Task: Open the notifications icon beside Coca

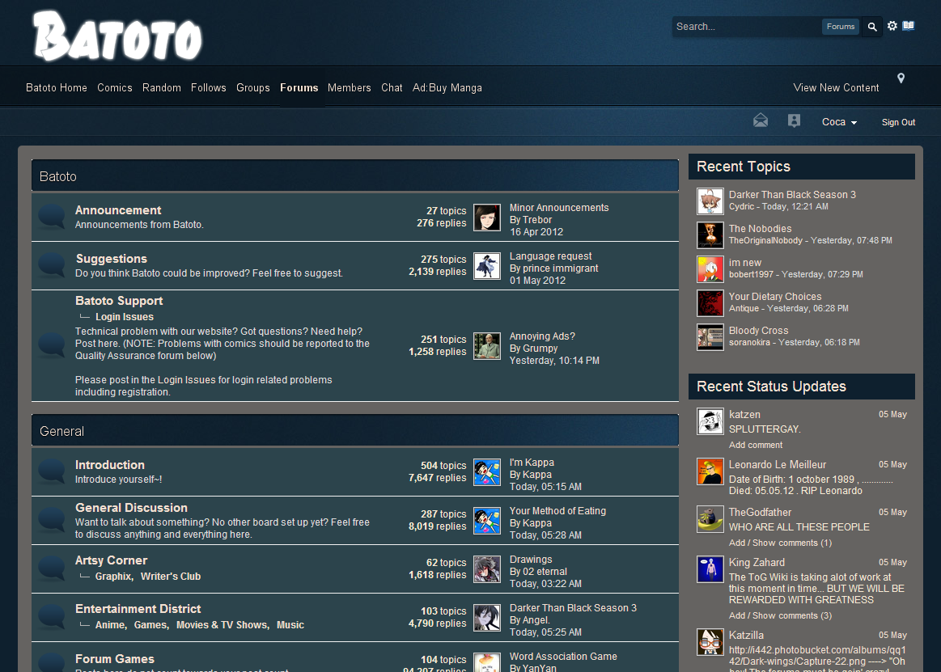Action: tap(794, 120)
